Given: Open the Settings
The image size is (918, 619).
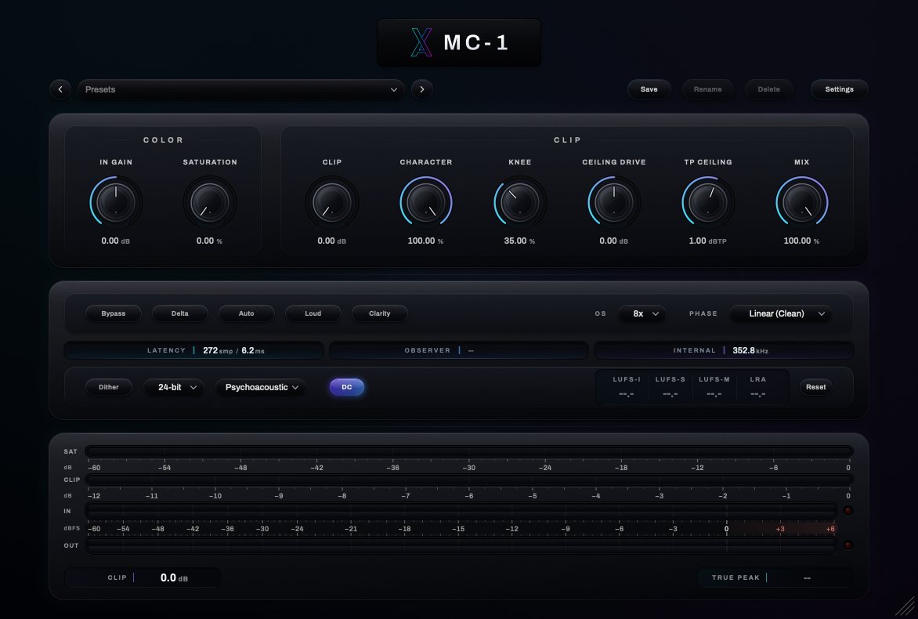Looking at the screenshot, I should coord(839,89).
